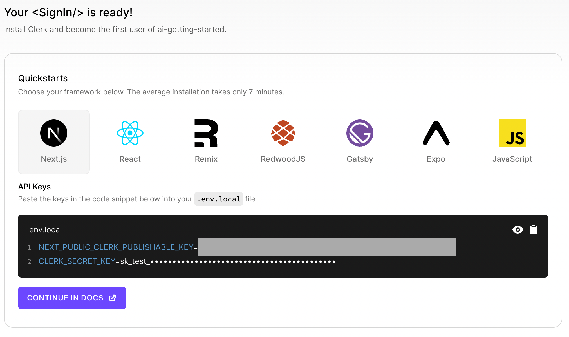Click the Next.js framework label
Viewport: 569px width, 337px height.
pyautogui.click(x=54, y=159)
